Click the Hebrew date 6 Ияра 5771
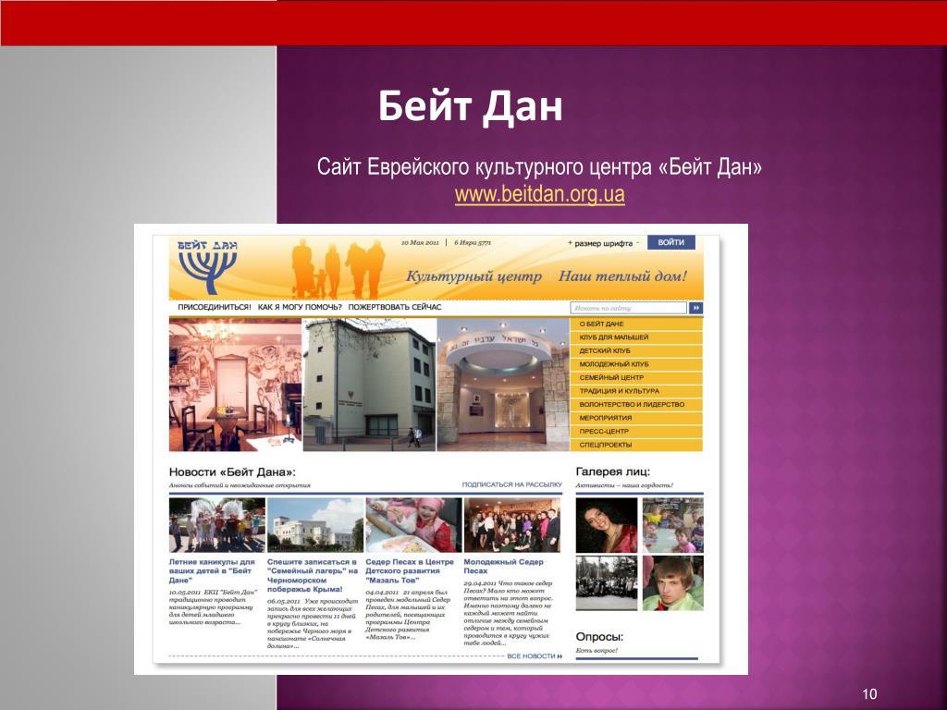 473,243
